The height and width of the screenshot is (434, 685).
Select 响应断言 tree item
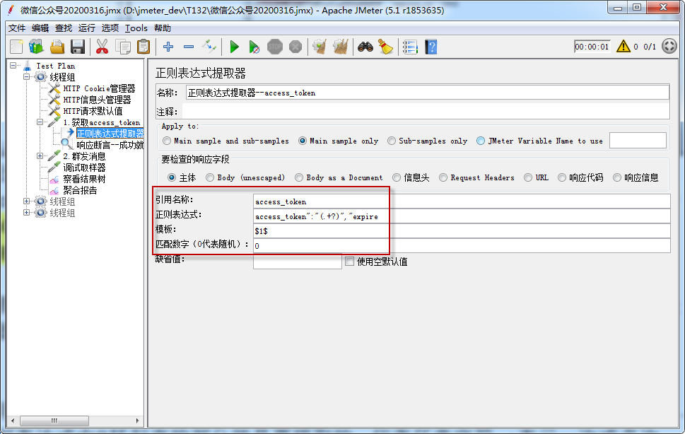click(110, 145)
